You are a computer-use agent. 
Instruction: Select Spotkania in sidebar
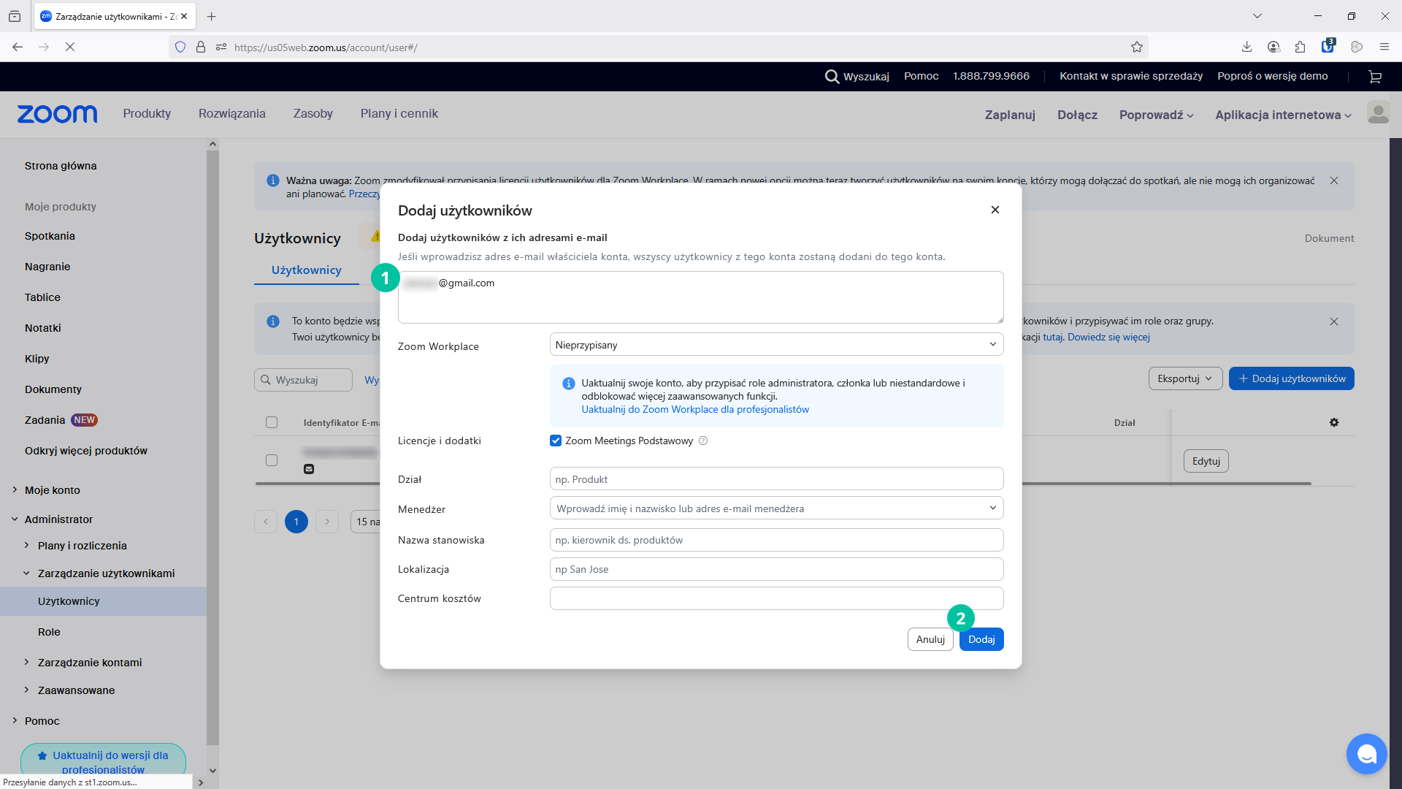(x=50, y=236)
